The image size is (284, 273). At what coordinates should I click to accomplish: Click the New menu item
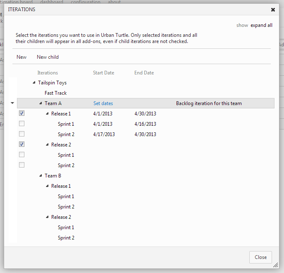(21, 57)
